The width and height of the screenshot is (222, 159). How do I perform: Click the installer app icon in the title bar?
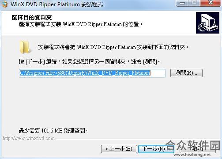(5, 4)
